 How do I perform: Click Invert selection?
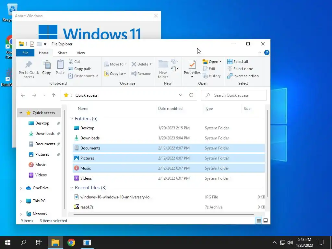coord(243,76)
